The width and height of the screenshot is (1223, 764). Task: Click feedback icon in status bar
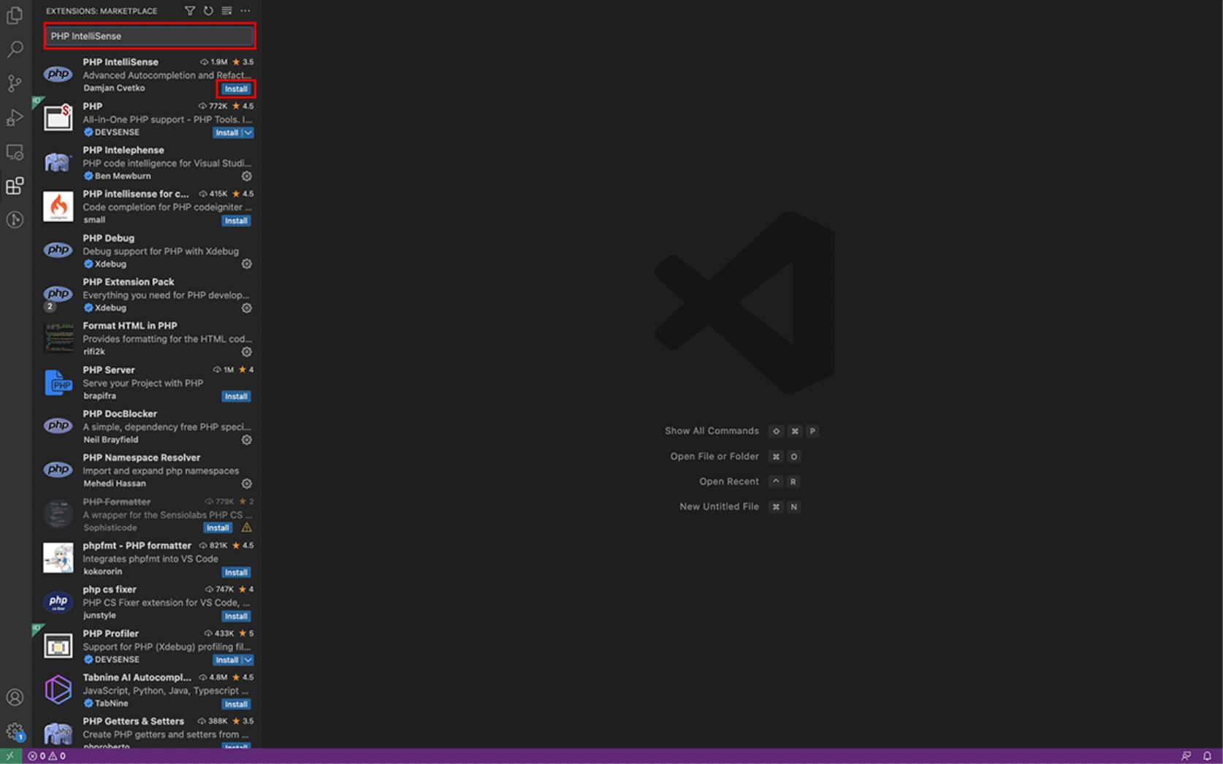click(x=1186, y=756)
